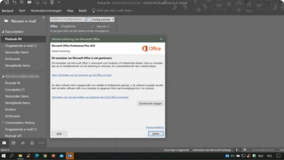284x160 pixels.
Task: Select the Alles filter tab
Action: (54, 26)
